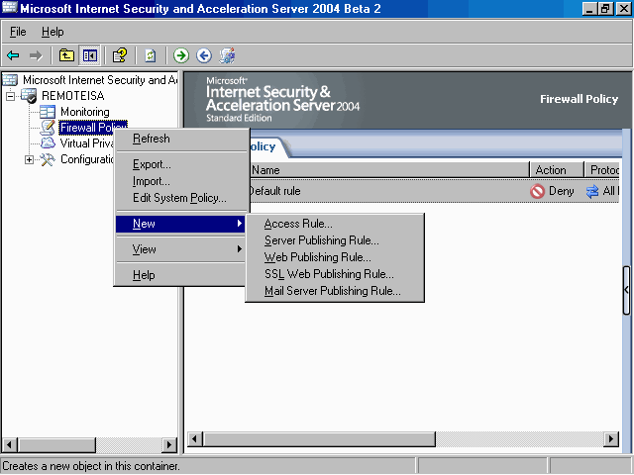Click the Help properties toolbar icon

tap(119, 55)
